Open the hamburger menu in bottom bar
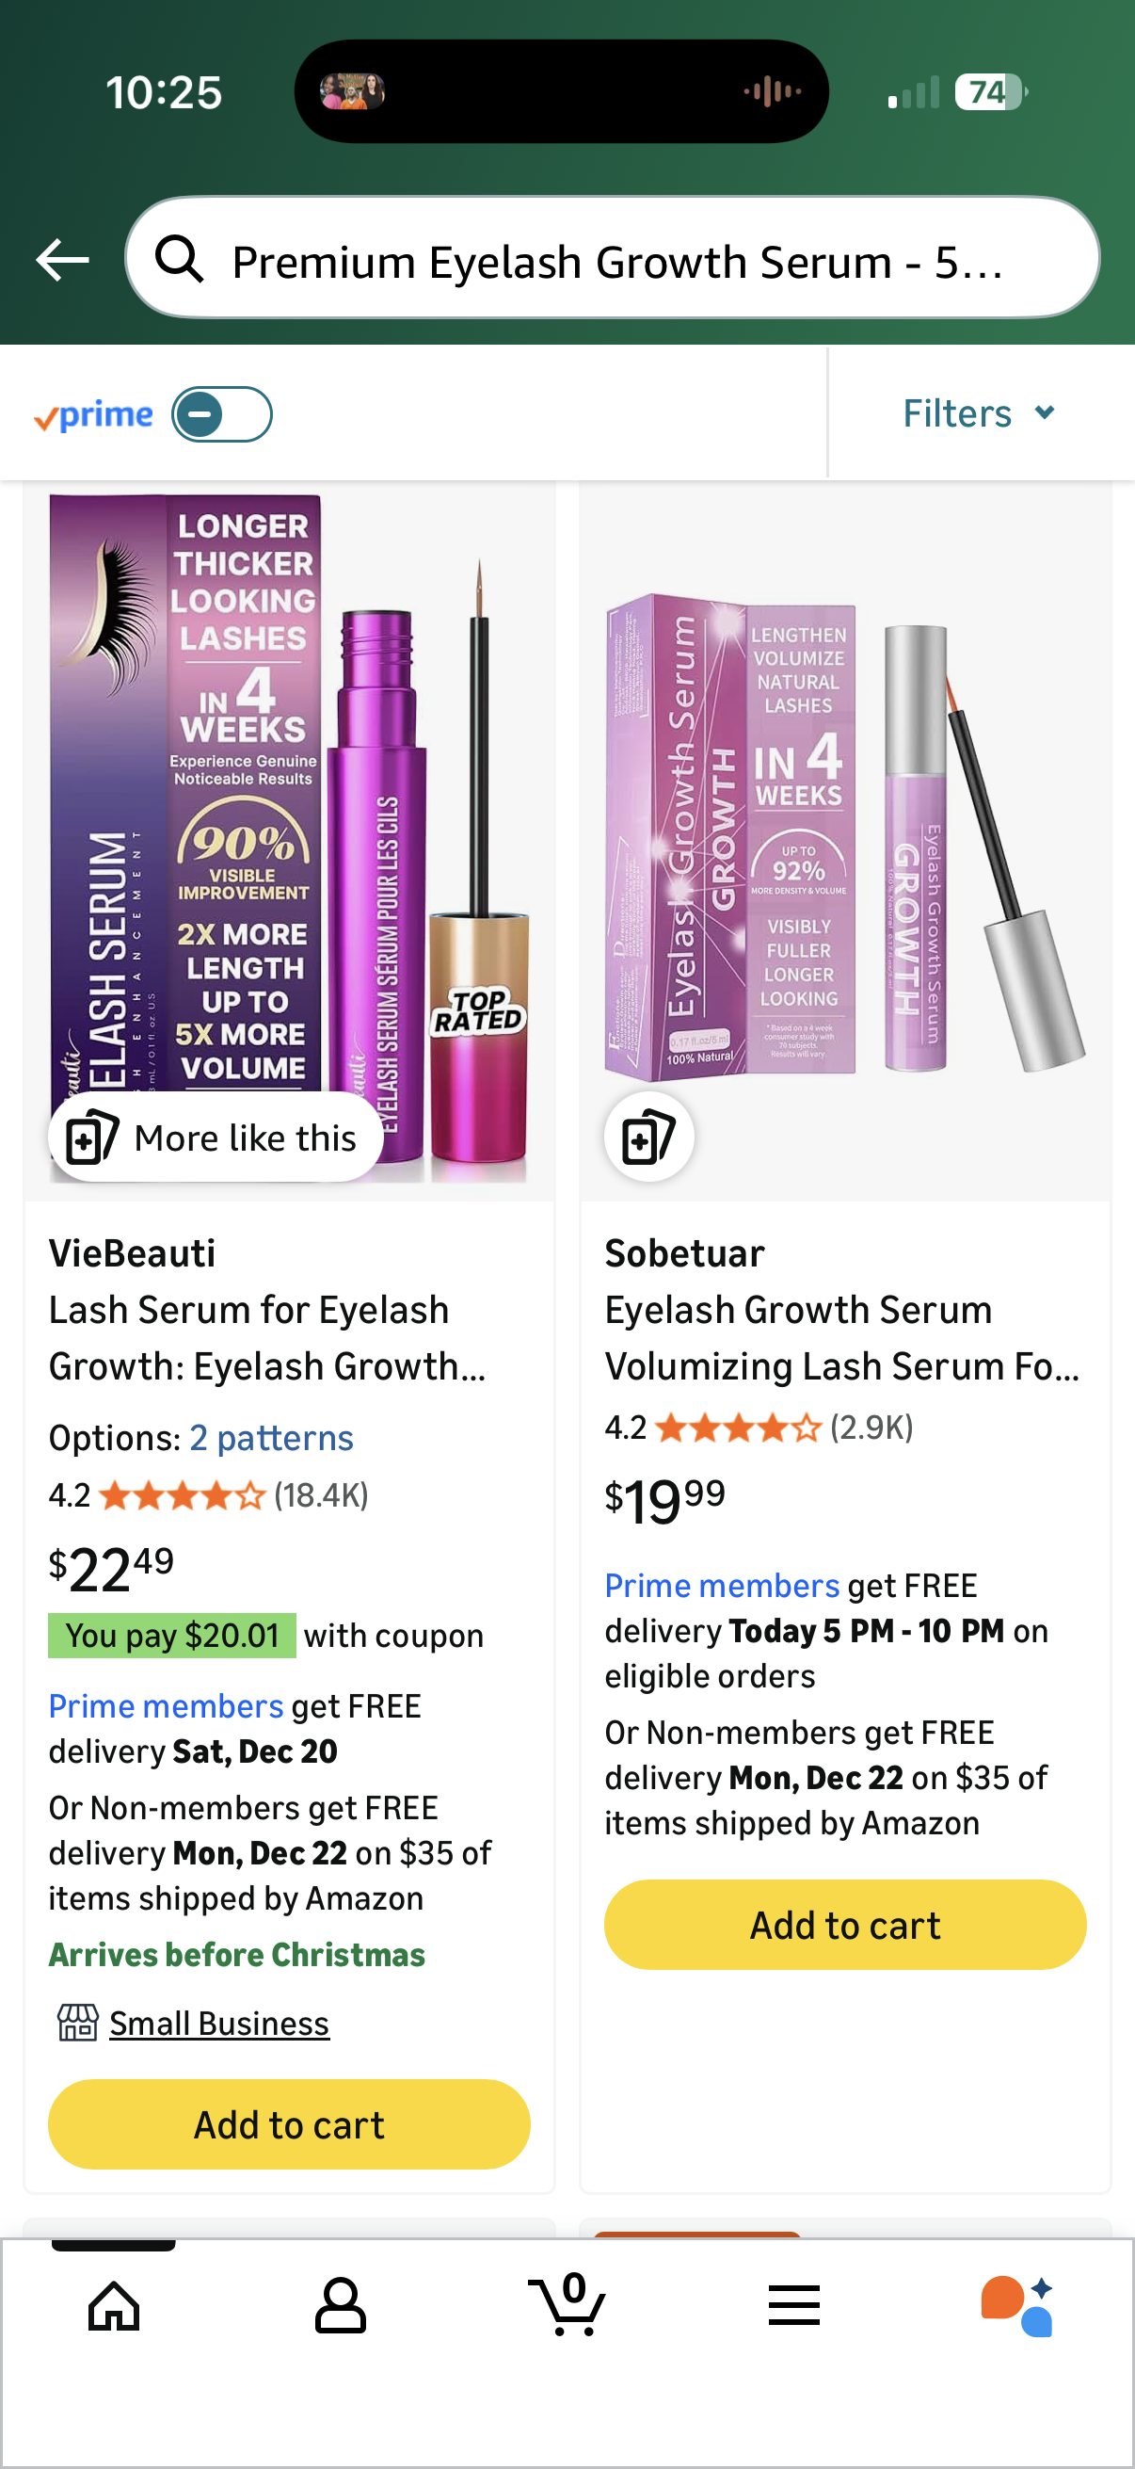Image resolution: width=1135 pixels, height=2469 pixels. coord(794,2306)
